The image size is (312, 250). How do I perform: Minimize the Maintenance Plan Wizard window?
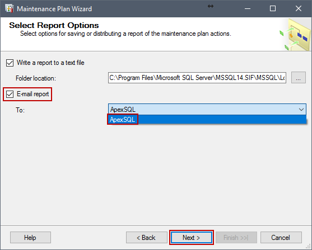248,8
